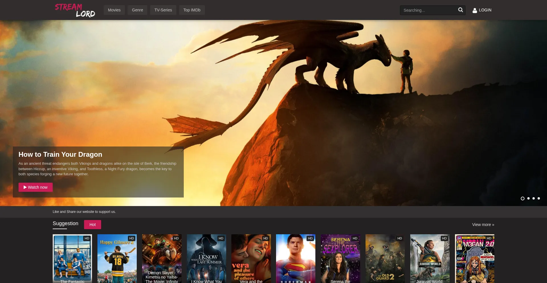Open Serena the Sexplorer poster

[340, 259]
